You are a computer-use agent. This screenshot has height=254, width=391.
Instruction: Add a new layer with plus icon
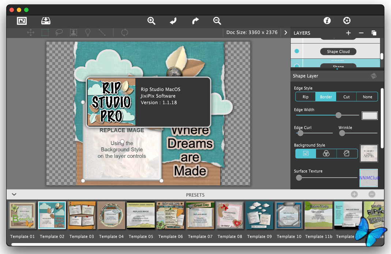click(348, 33)
